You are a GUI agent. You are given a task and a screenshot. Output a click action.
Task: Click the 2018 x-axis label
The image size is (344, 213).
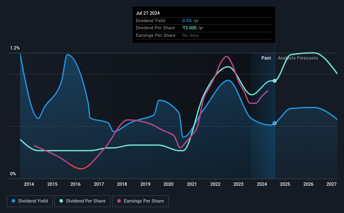pos(122,184)
